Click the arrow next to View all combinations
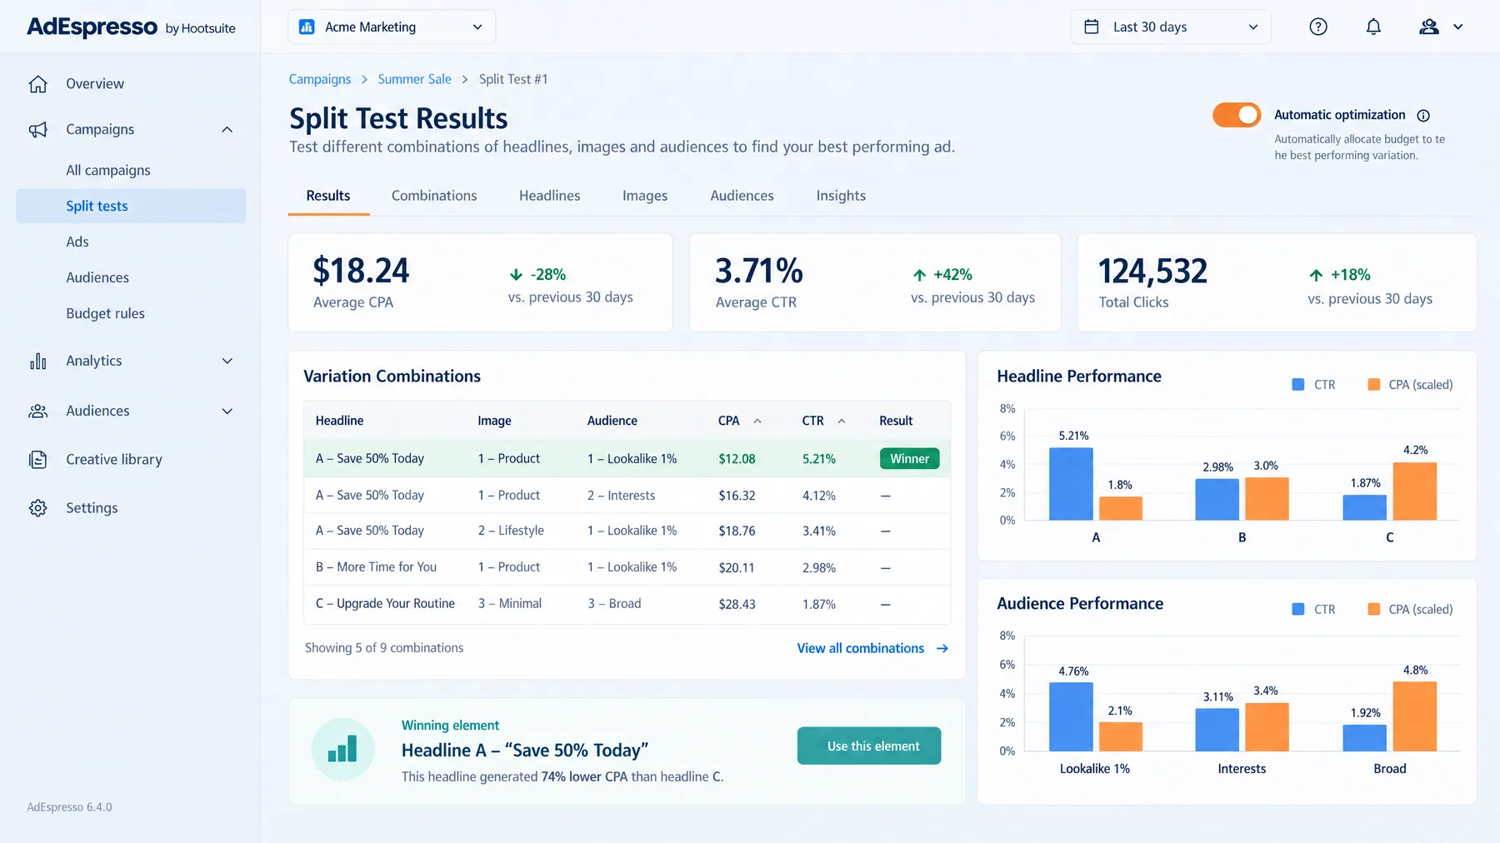Screen dimensions: 1500x843 pyautogui.click(x=942, y=649)
